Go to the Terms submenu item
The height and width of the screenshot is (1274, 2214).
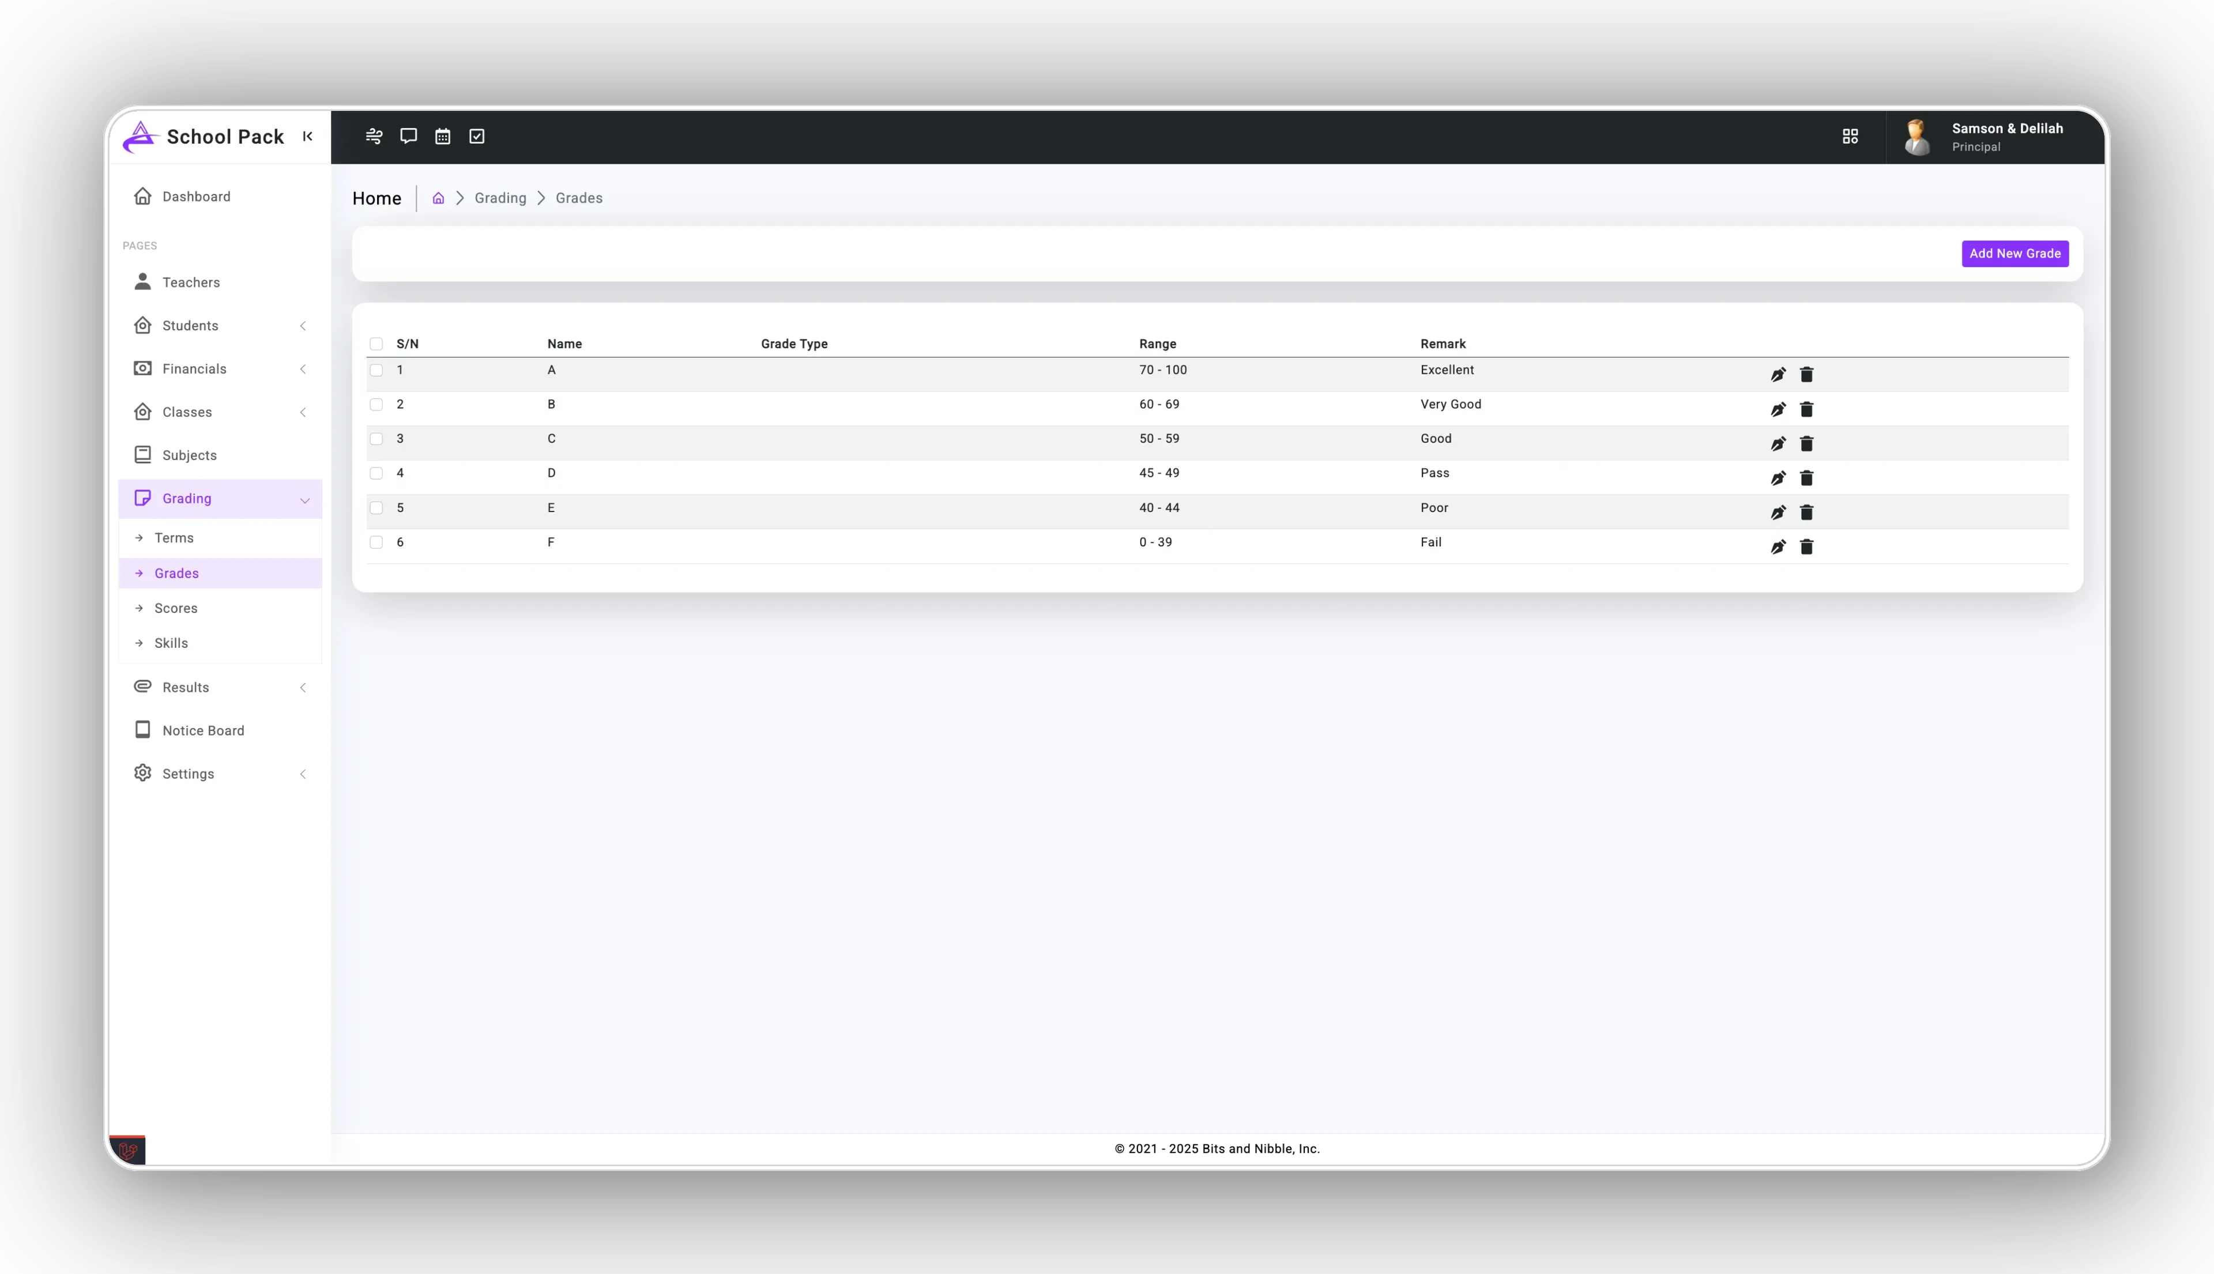pos(174,538)
